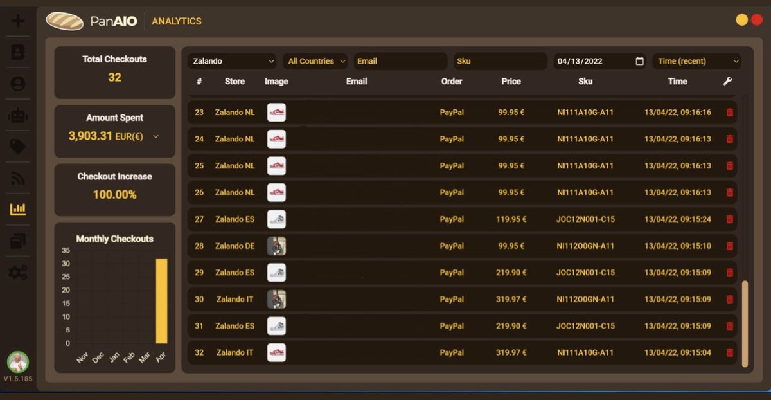The width and height of the screenshot is (771, 400).
Task: Click price '319.97 €' in row 32
Action: (x=511, y=352)
